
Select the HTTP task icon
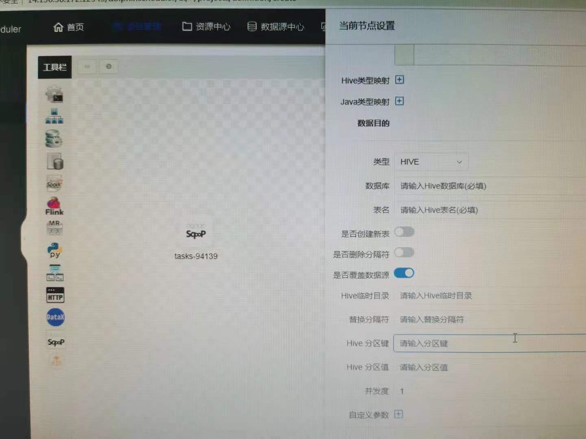55,295
